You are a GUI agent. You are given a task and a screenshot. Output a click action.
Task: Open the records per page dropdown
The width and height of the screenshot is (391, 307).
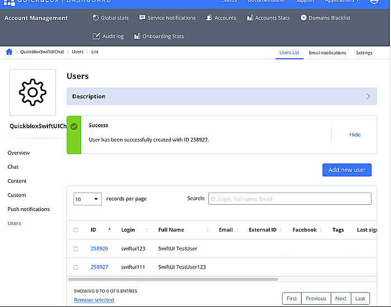click(88, 199)
